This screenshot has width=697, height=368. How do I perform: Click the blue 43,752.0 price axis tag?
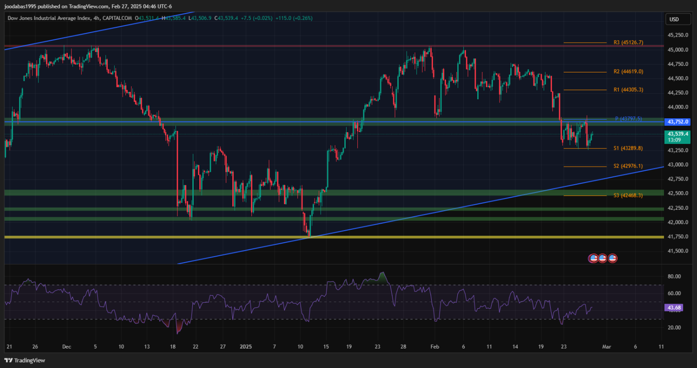point(677,122)
